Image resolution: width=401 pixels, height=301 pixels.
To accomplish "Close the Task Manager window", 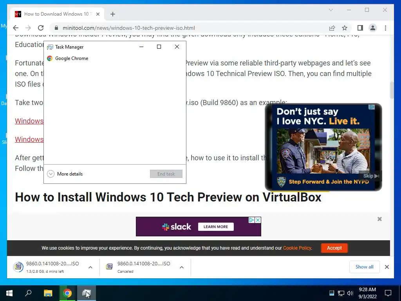I will tap(177, 47).
